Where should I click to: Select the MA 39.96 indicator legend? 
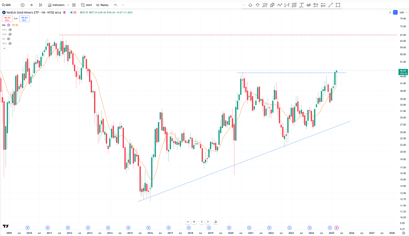[10, 25]
